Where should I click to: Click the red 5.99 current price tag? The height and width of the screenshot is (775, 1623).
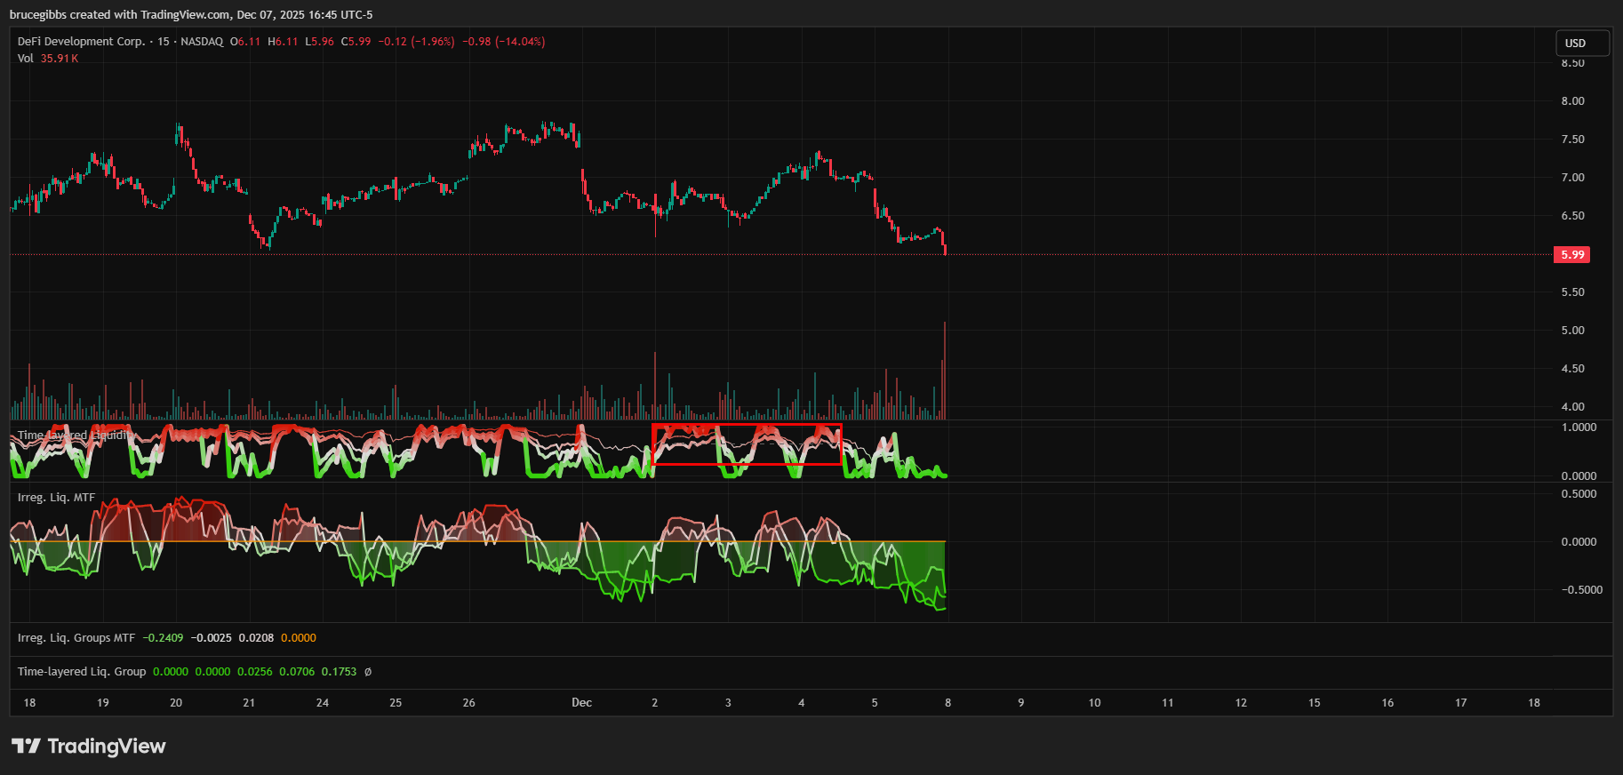(x=1571, y=255)
